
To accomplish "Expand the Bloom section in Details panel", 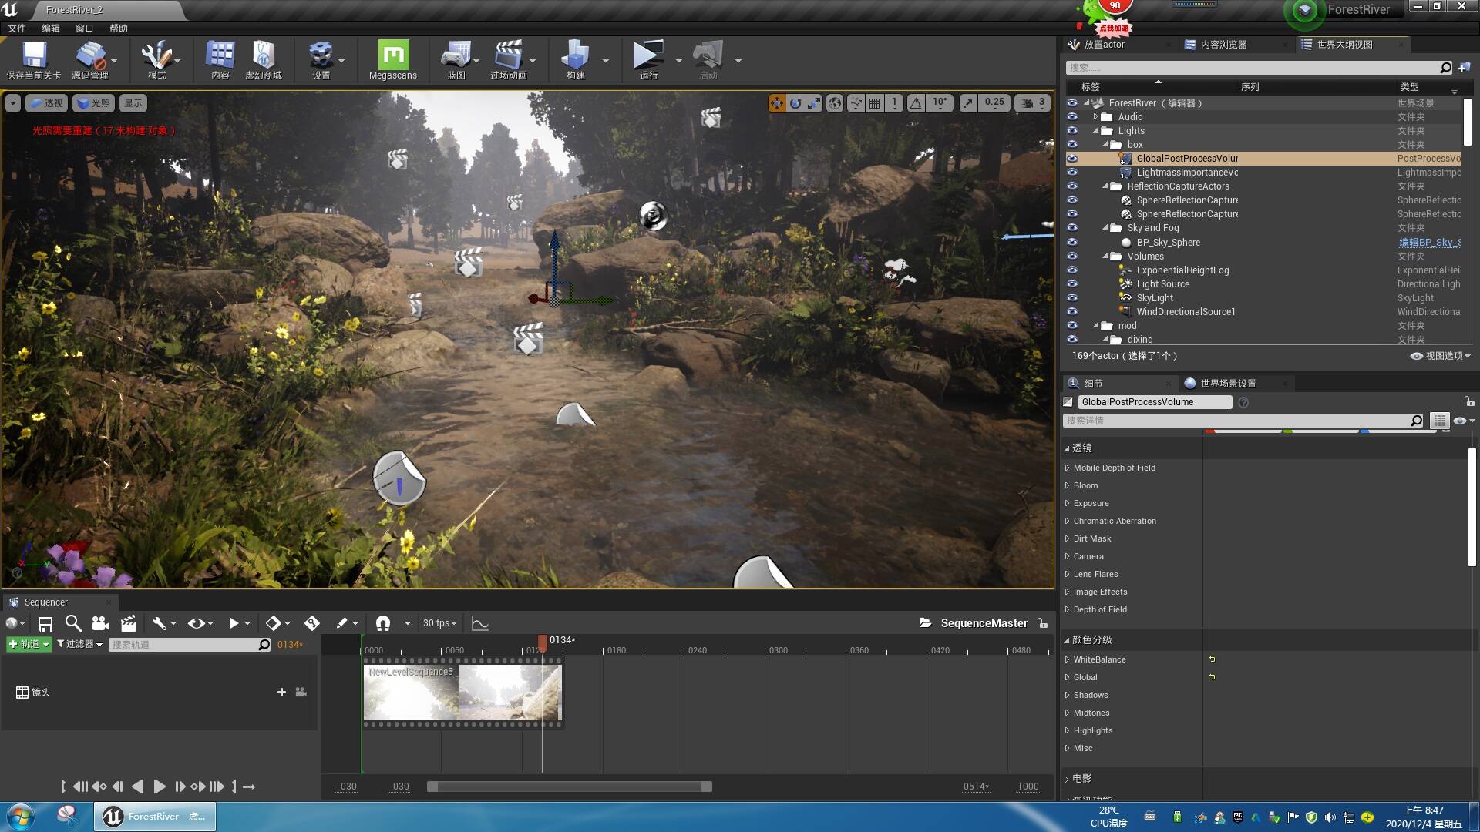I will [x=1068, y=485].
